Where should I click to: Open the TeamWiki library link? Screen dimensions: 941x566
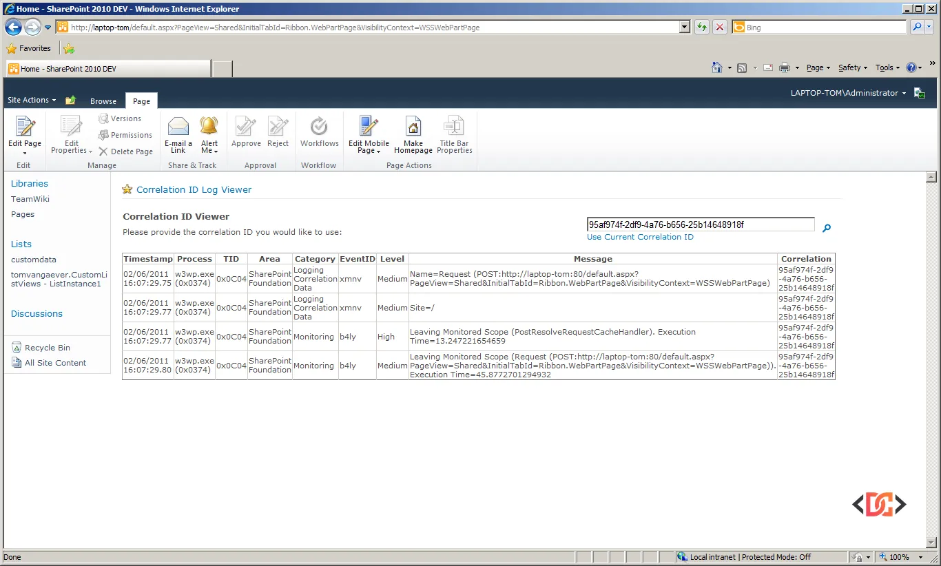click(30, 199)
